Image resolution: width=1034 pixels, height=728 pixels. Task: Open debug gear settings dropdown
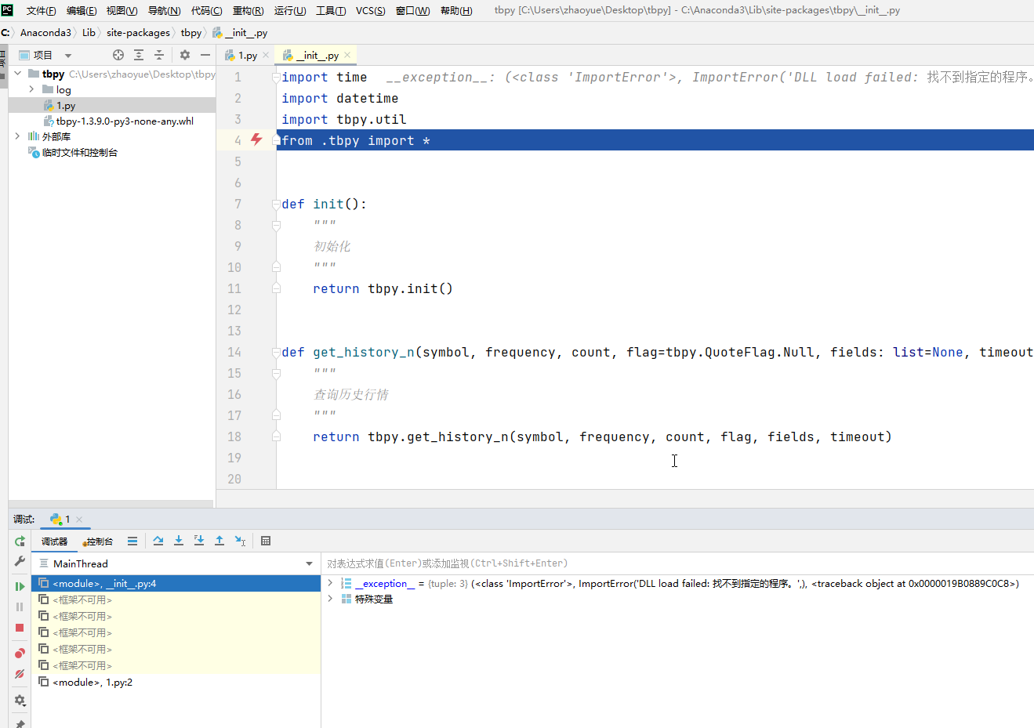pos(20,700)
